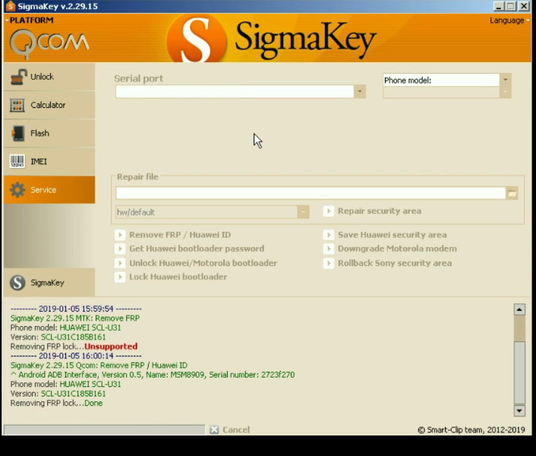Click the Qcom platform logo
This screenshot has height=456, width=536.
pyautogui.click(x=49, y=43)
